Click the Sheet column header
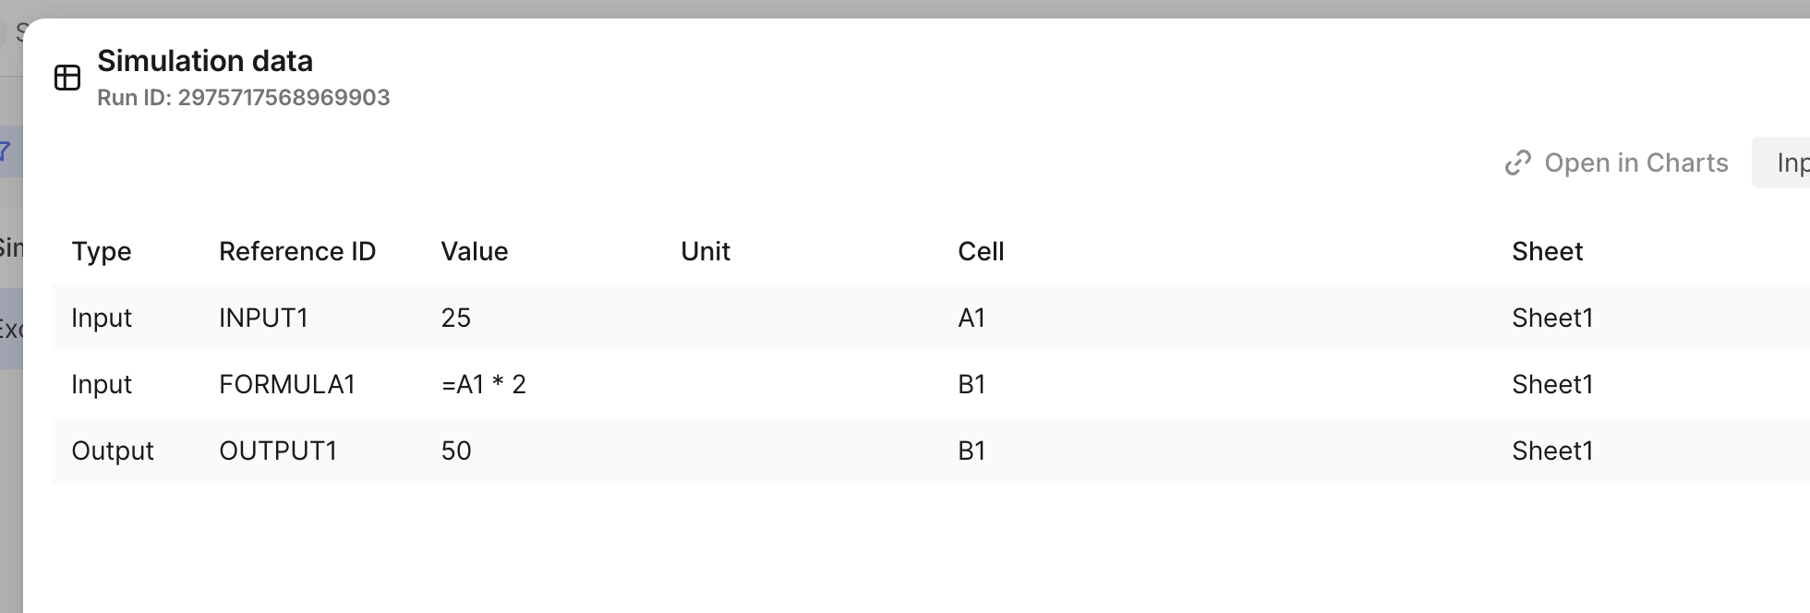This screenshot has height=613, width=1810. (x=1547, y=251)
